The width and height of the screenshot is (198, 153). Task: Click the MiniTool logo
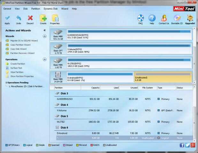coord(185,9)
